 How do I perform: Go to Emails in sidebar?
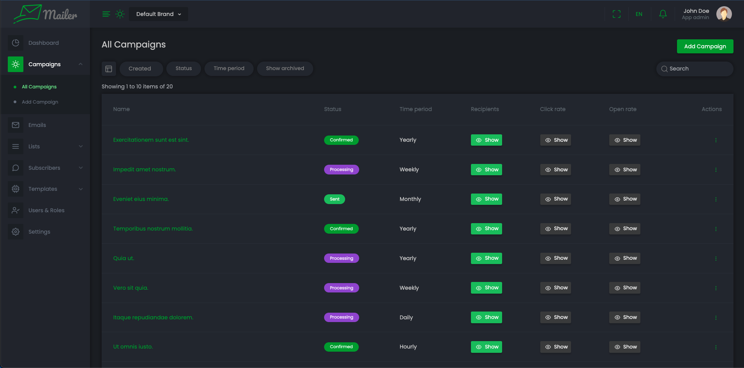point(37,125)
